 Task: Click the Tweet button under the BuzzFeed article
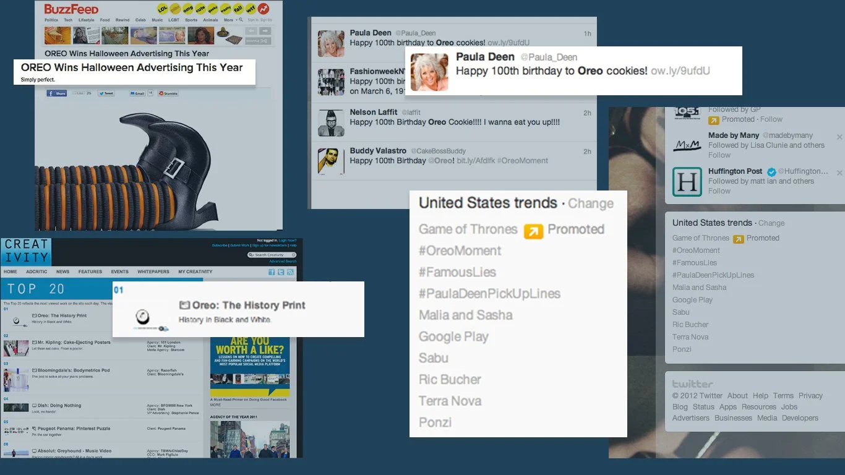pos(106,93)
